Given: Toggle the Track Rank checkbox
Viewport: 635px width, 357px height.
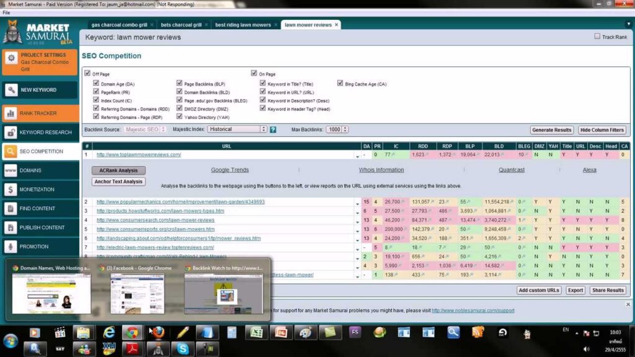Looking at the screenshot, I should tap(597, 37).
